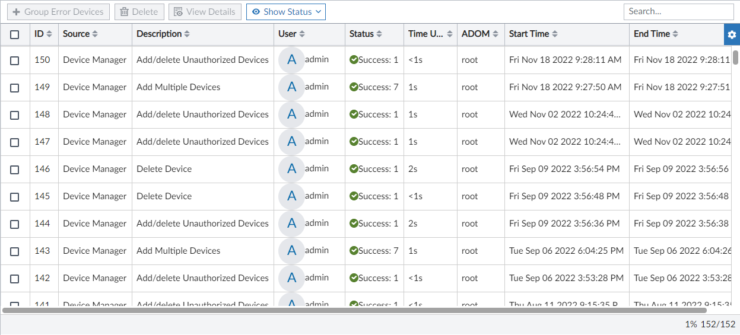740x335 pixels.
Task: Click the Time Used column header
Action: (425, 34)
